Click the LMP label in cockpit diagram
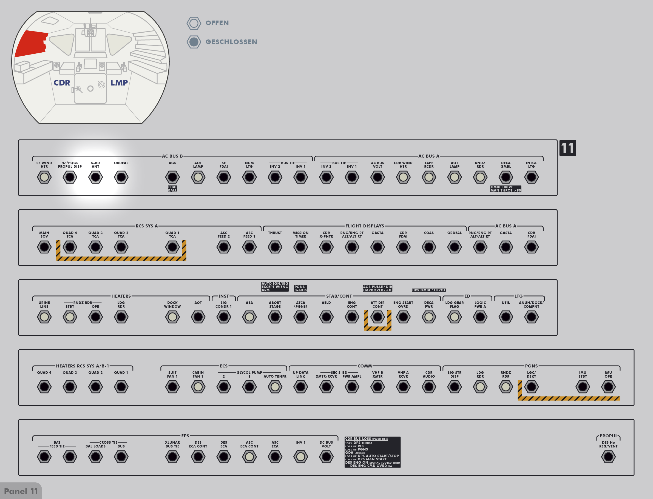This screenshot has width=653, height=499. pyautogui.click(x=119, y=82)
